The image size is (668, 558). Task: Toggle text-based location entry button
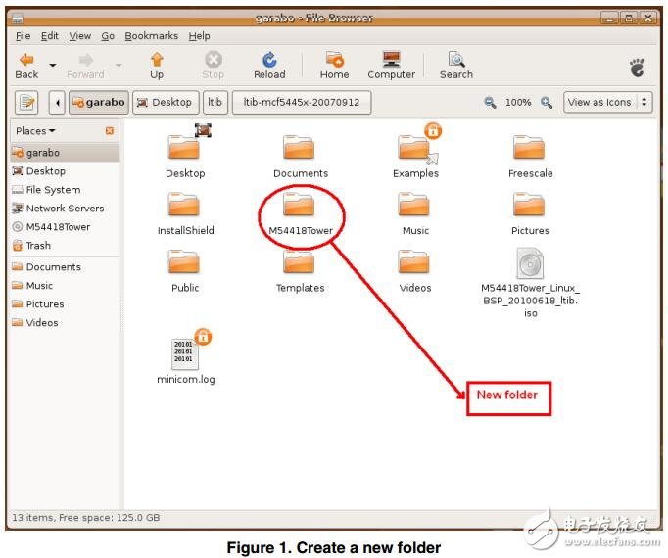coord(26,102)
